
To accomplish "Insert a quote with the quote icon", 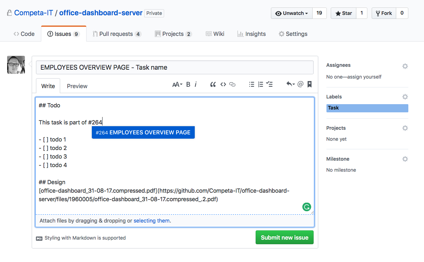I will click(213, 84).
